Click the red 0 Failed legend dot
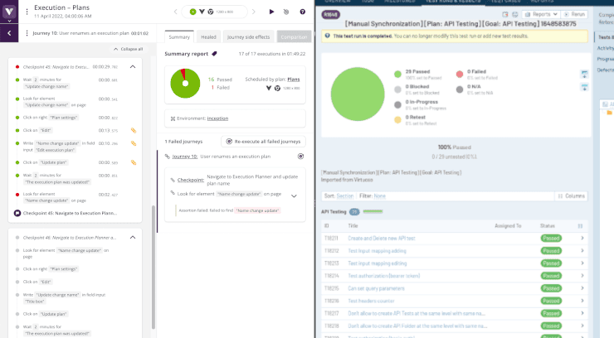Viewport: 614px width, 338px height. coord(460,74)
